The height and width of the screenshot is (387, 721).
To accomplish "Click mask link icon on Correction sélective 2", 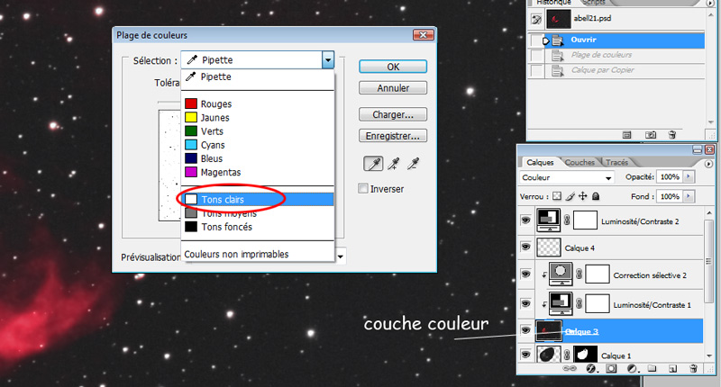I will tap(579, 274).
